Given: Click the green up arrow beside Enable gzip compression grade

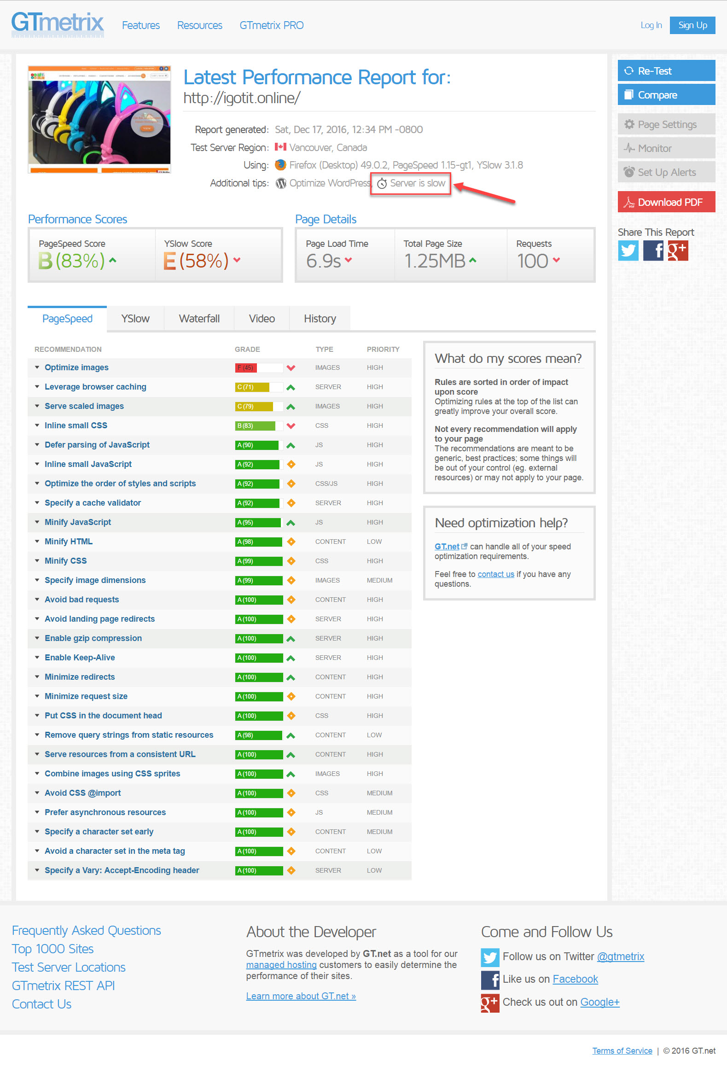Looking at the screenshot, I should (x=291, y=639).
